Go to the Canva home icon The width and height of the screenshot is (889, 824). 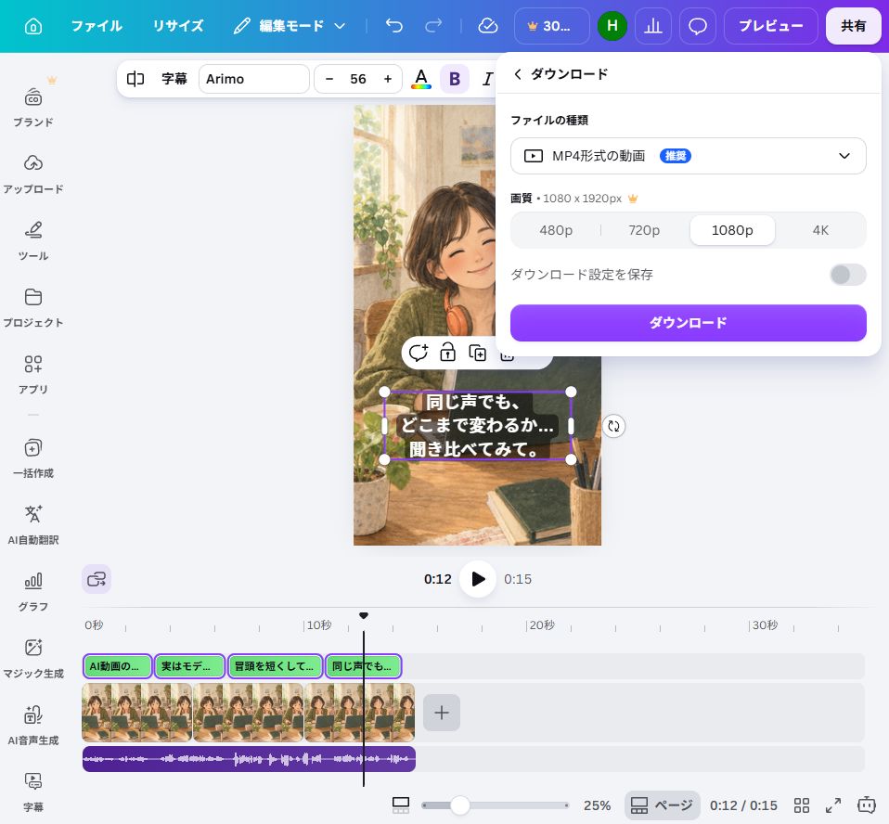pyautogui.click(x=33, y=26)
